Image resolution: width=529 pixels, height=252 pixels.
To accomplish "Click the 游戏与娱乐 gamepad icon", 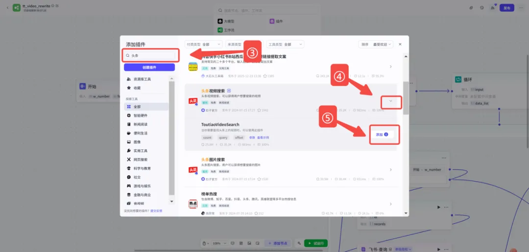I will tap(129, 185).
